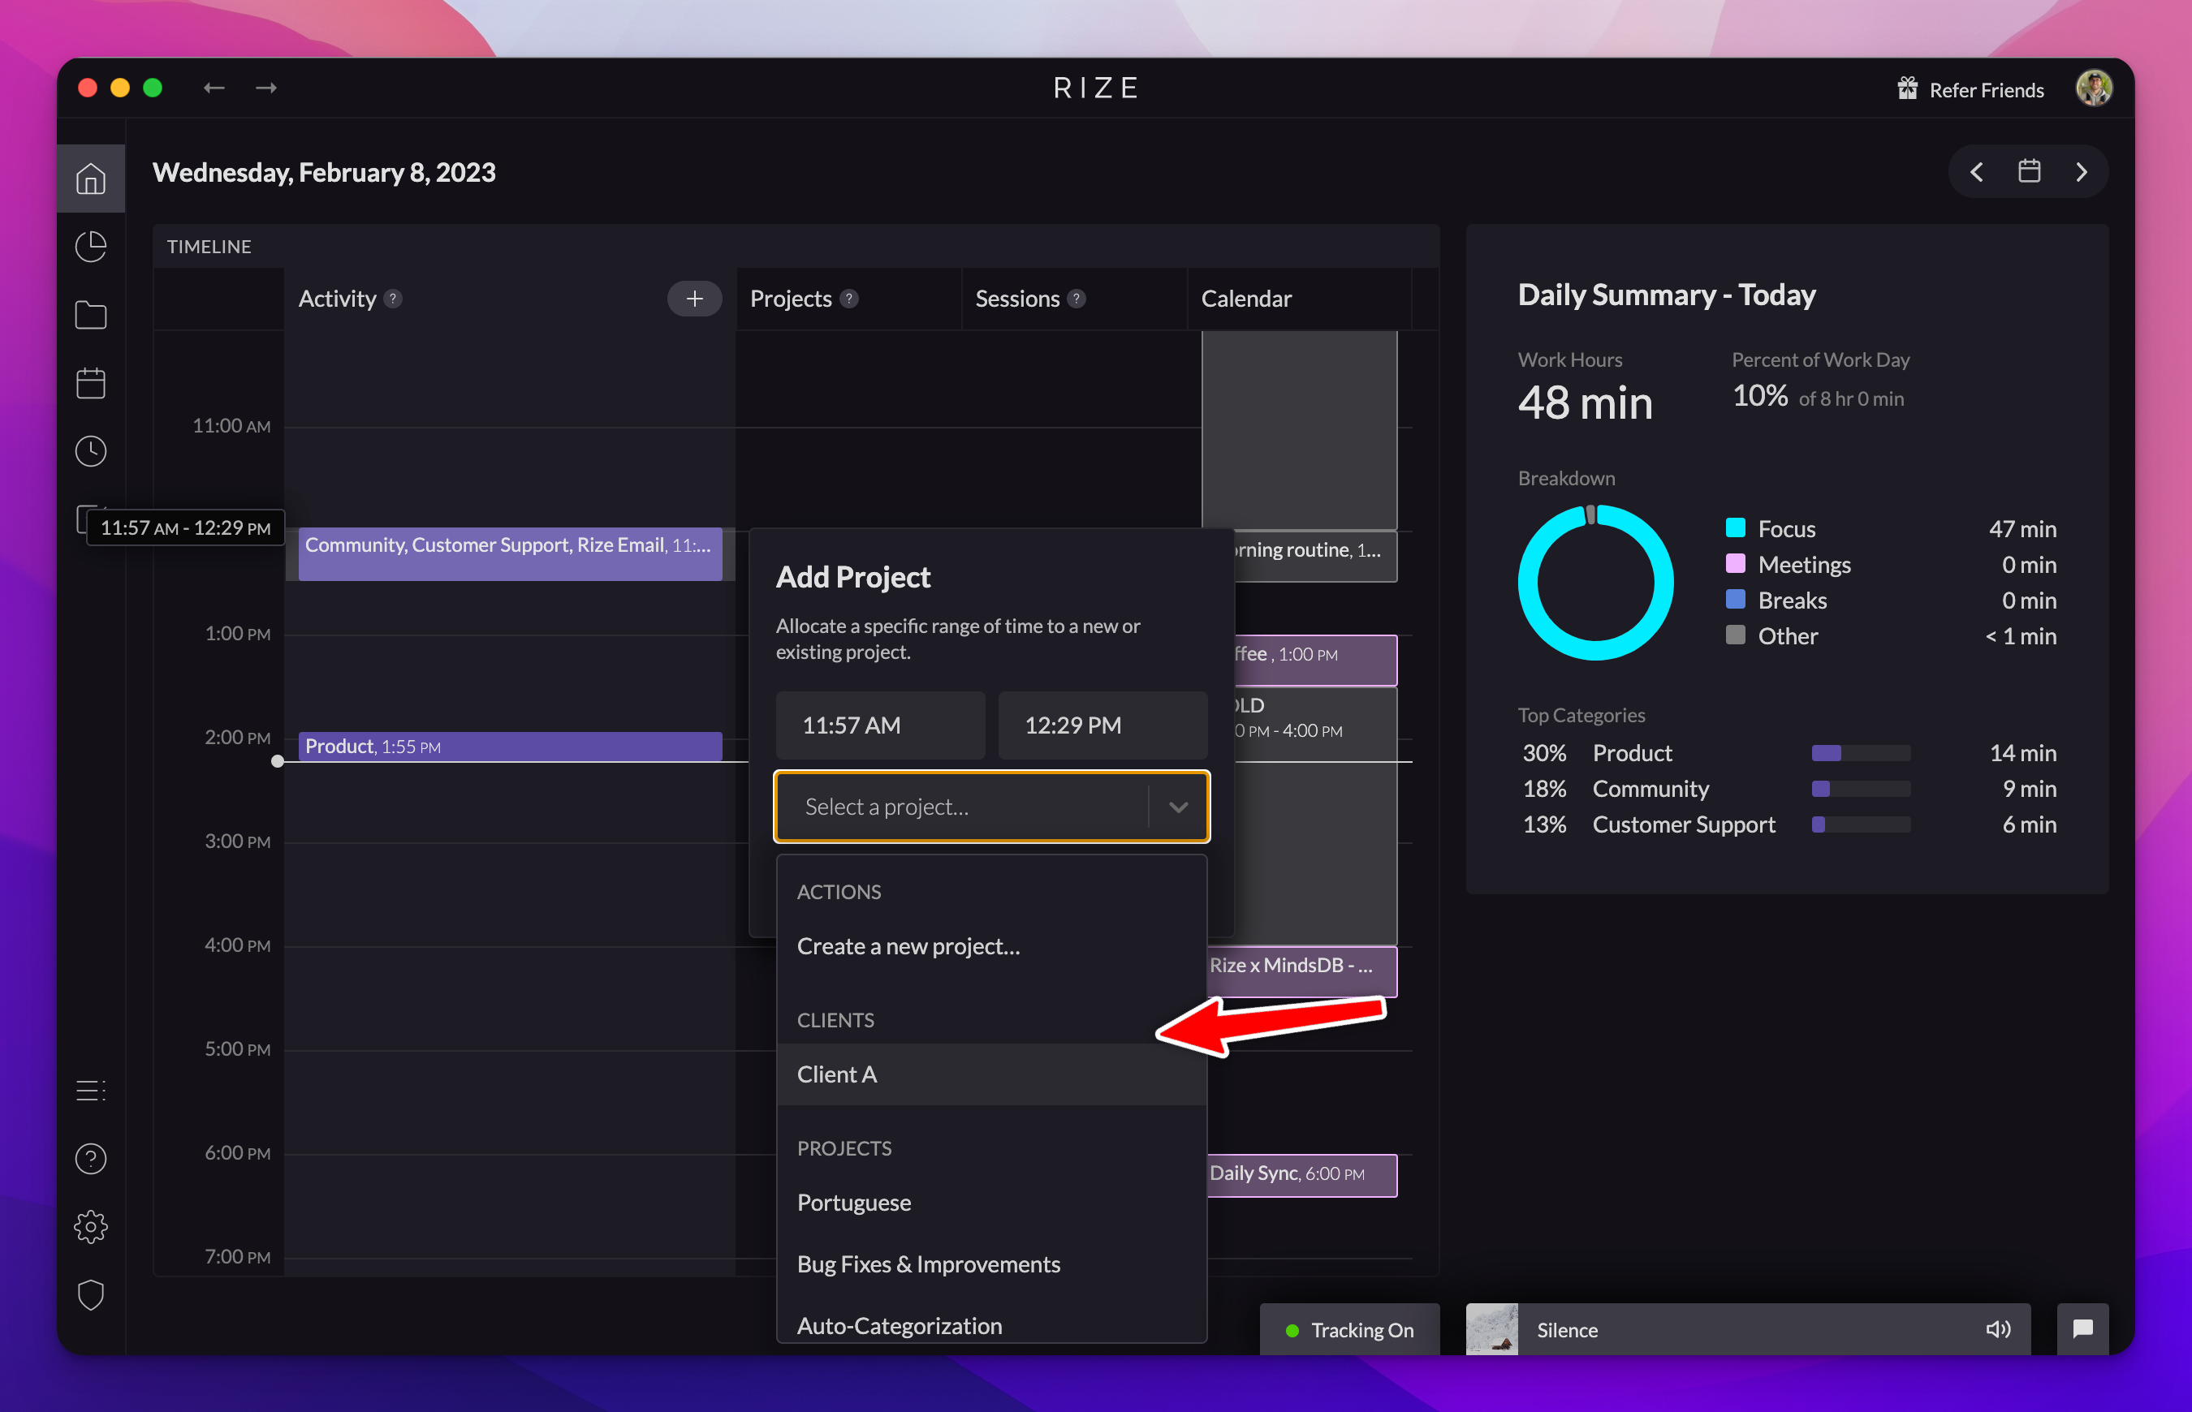Go to next day chevron
This screenshot has width=2192, height=1412.
pos(2081,171)
